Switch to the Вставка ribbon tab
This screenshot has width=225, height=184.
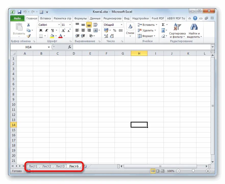tap(45, 18)
